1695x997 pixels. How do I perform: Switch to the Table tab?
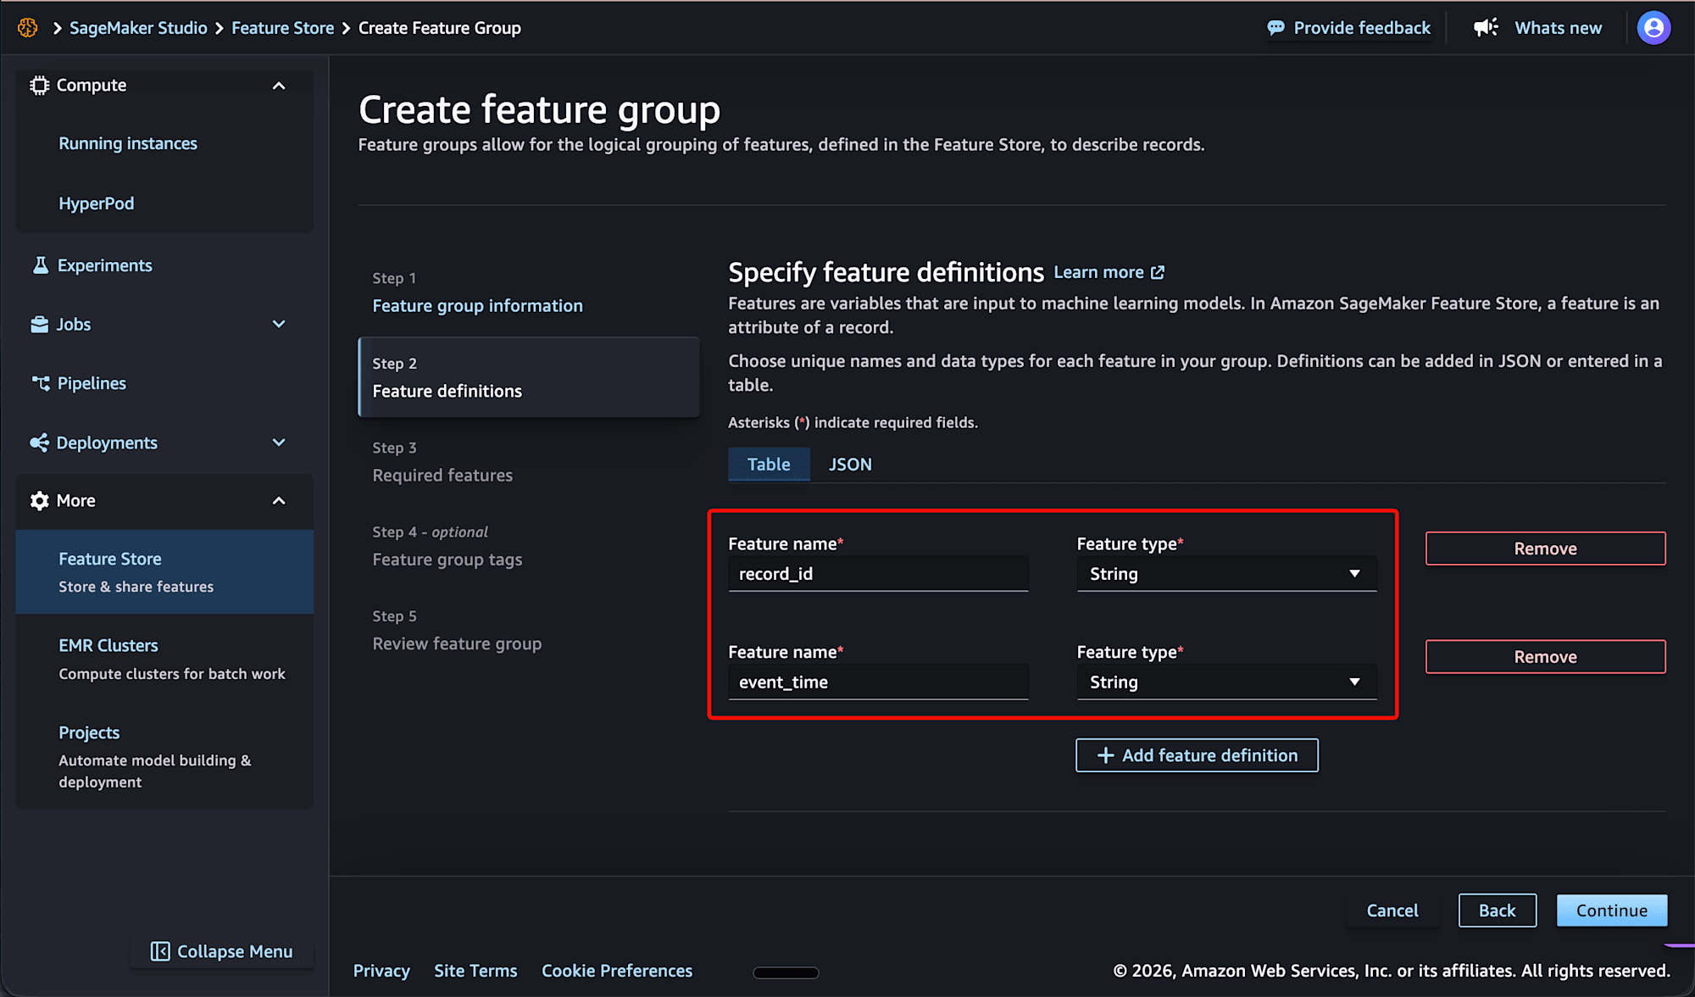(x=769, y=465)
